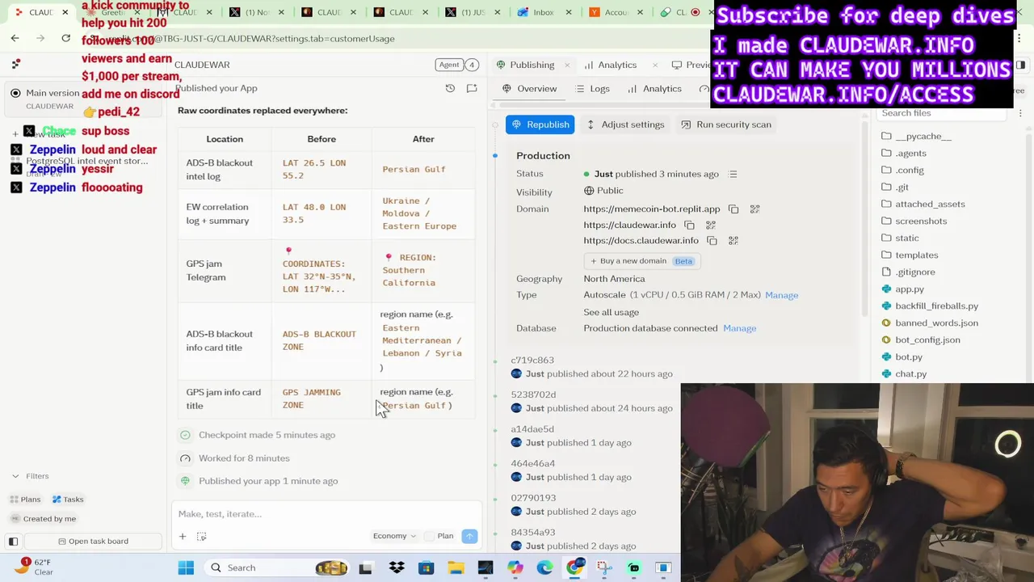Expand the __pycache__ folder
Viewport: 1034px width, 582px height.
923,137
